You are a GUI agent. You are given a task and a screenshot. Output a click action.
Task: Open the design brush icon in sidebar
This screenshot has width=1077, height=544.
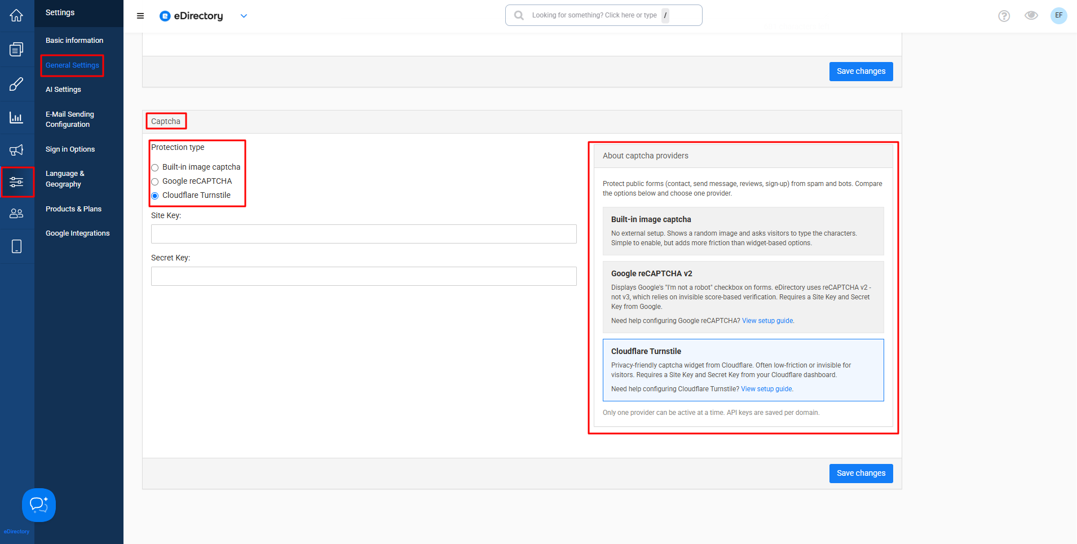(x=16, y=84)
